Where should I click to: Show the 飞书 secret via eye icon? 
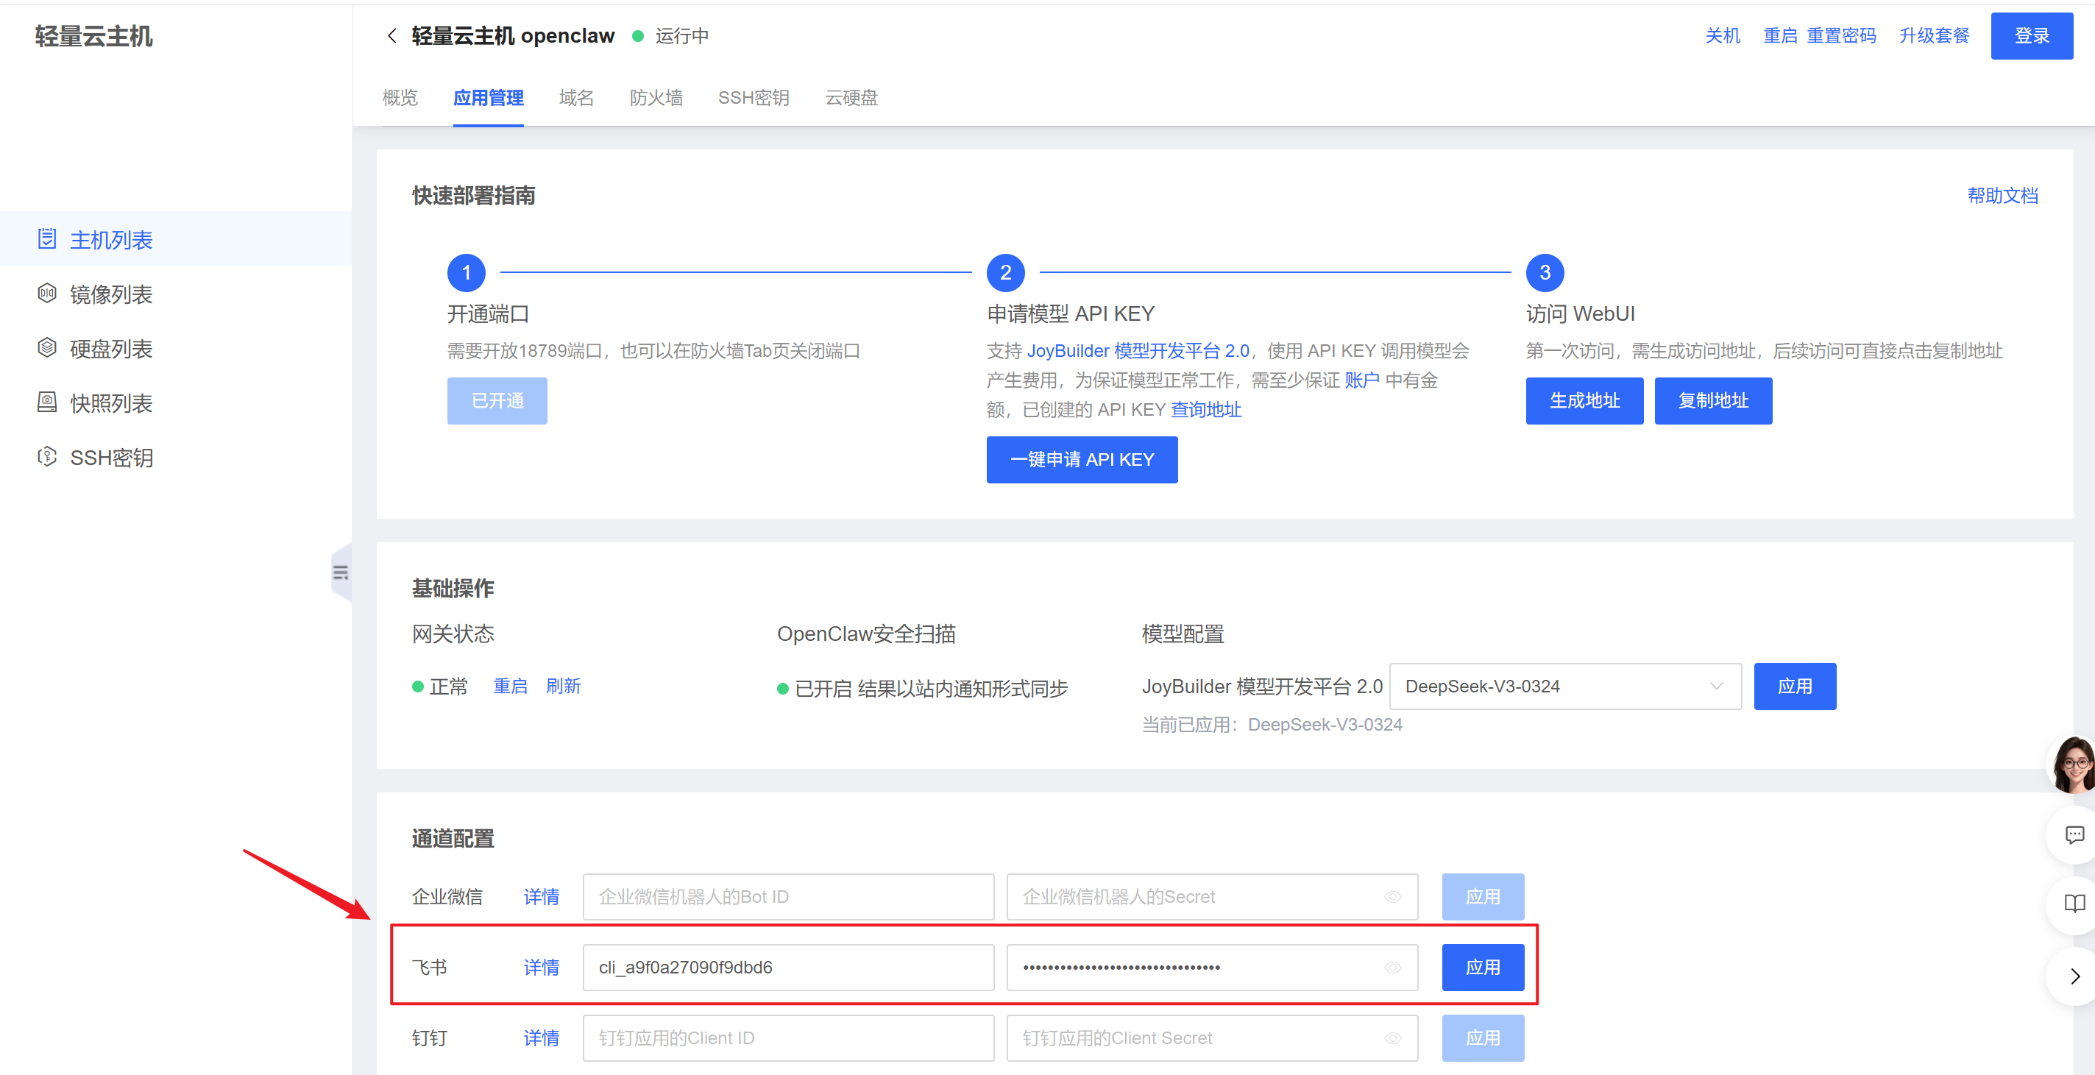coord(1392,968)
